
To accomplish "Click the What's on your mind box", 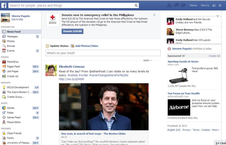I will 103,53.
